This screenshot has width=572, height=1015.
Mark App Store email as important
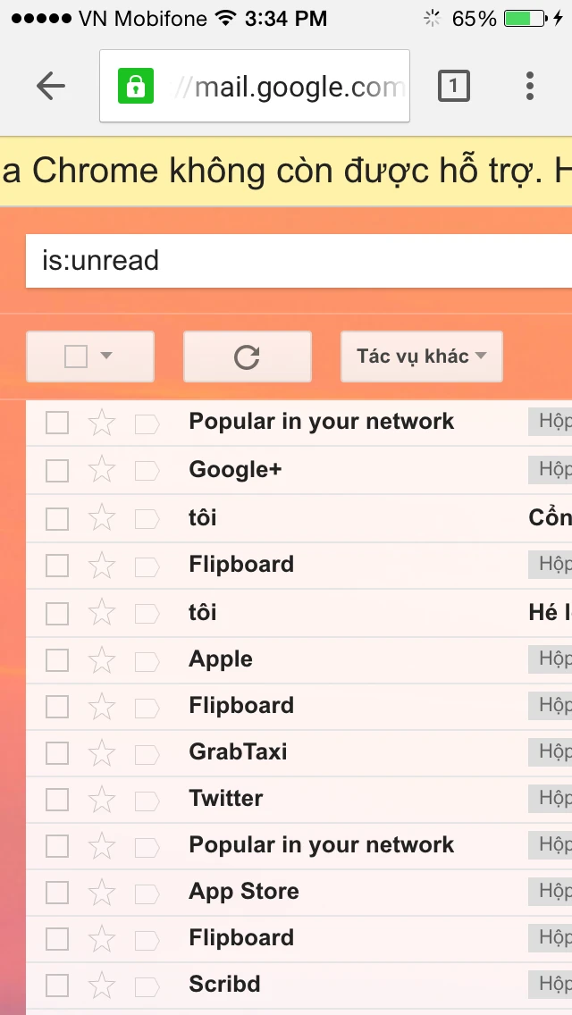147,893
